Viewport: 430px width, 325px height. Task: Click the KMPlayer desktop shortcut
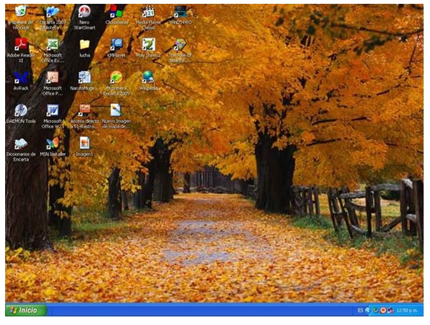116,45
